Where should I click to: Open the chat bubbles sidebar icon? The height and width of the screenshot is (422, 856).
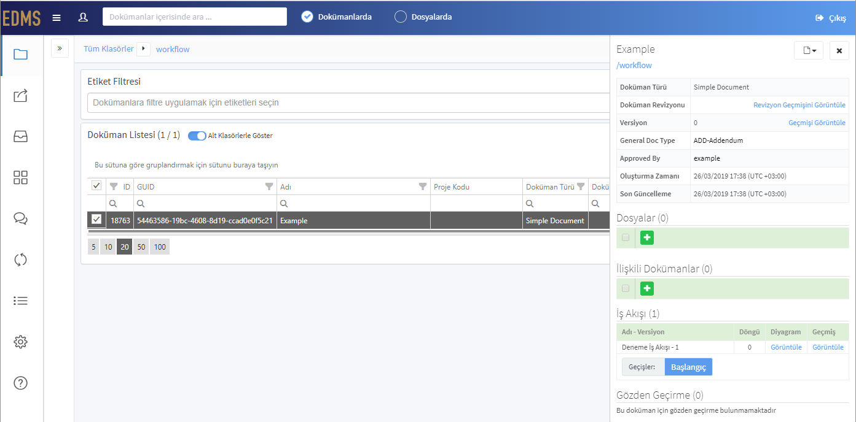pos(20,218)
